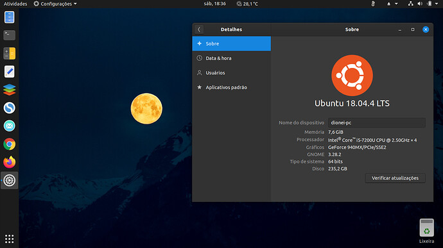The image size is (443, 248).
Task: Launch Firefox from the dock
Action: pos(10,162)
